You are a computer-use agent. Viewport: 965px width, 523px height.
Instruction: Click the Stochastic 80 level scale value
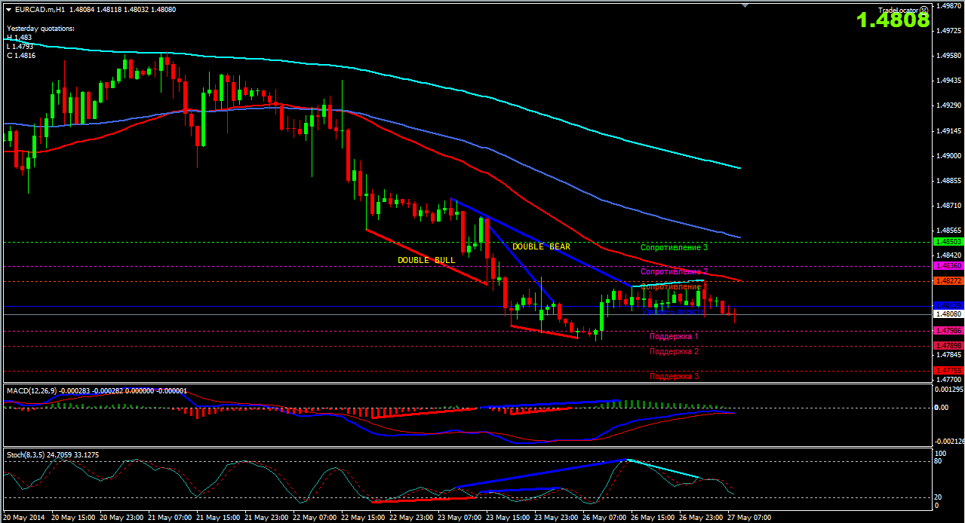(939, 461)
